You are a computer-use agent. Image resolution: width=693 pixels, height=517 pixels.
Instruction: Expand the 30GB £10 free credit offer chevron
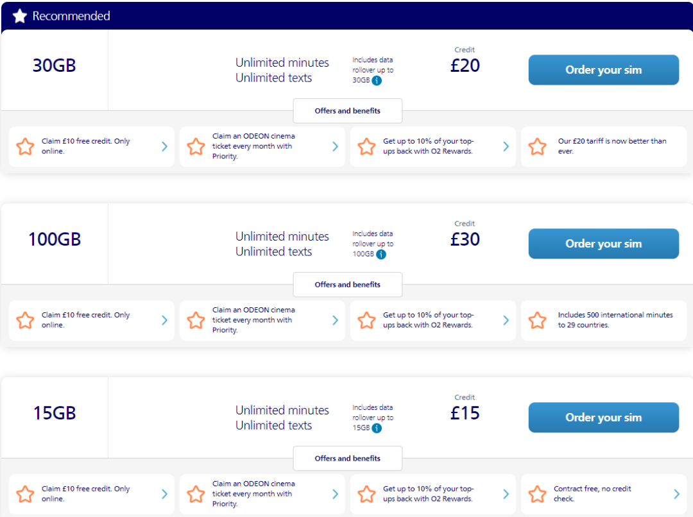click(x=164, y=147)
